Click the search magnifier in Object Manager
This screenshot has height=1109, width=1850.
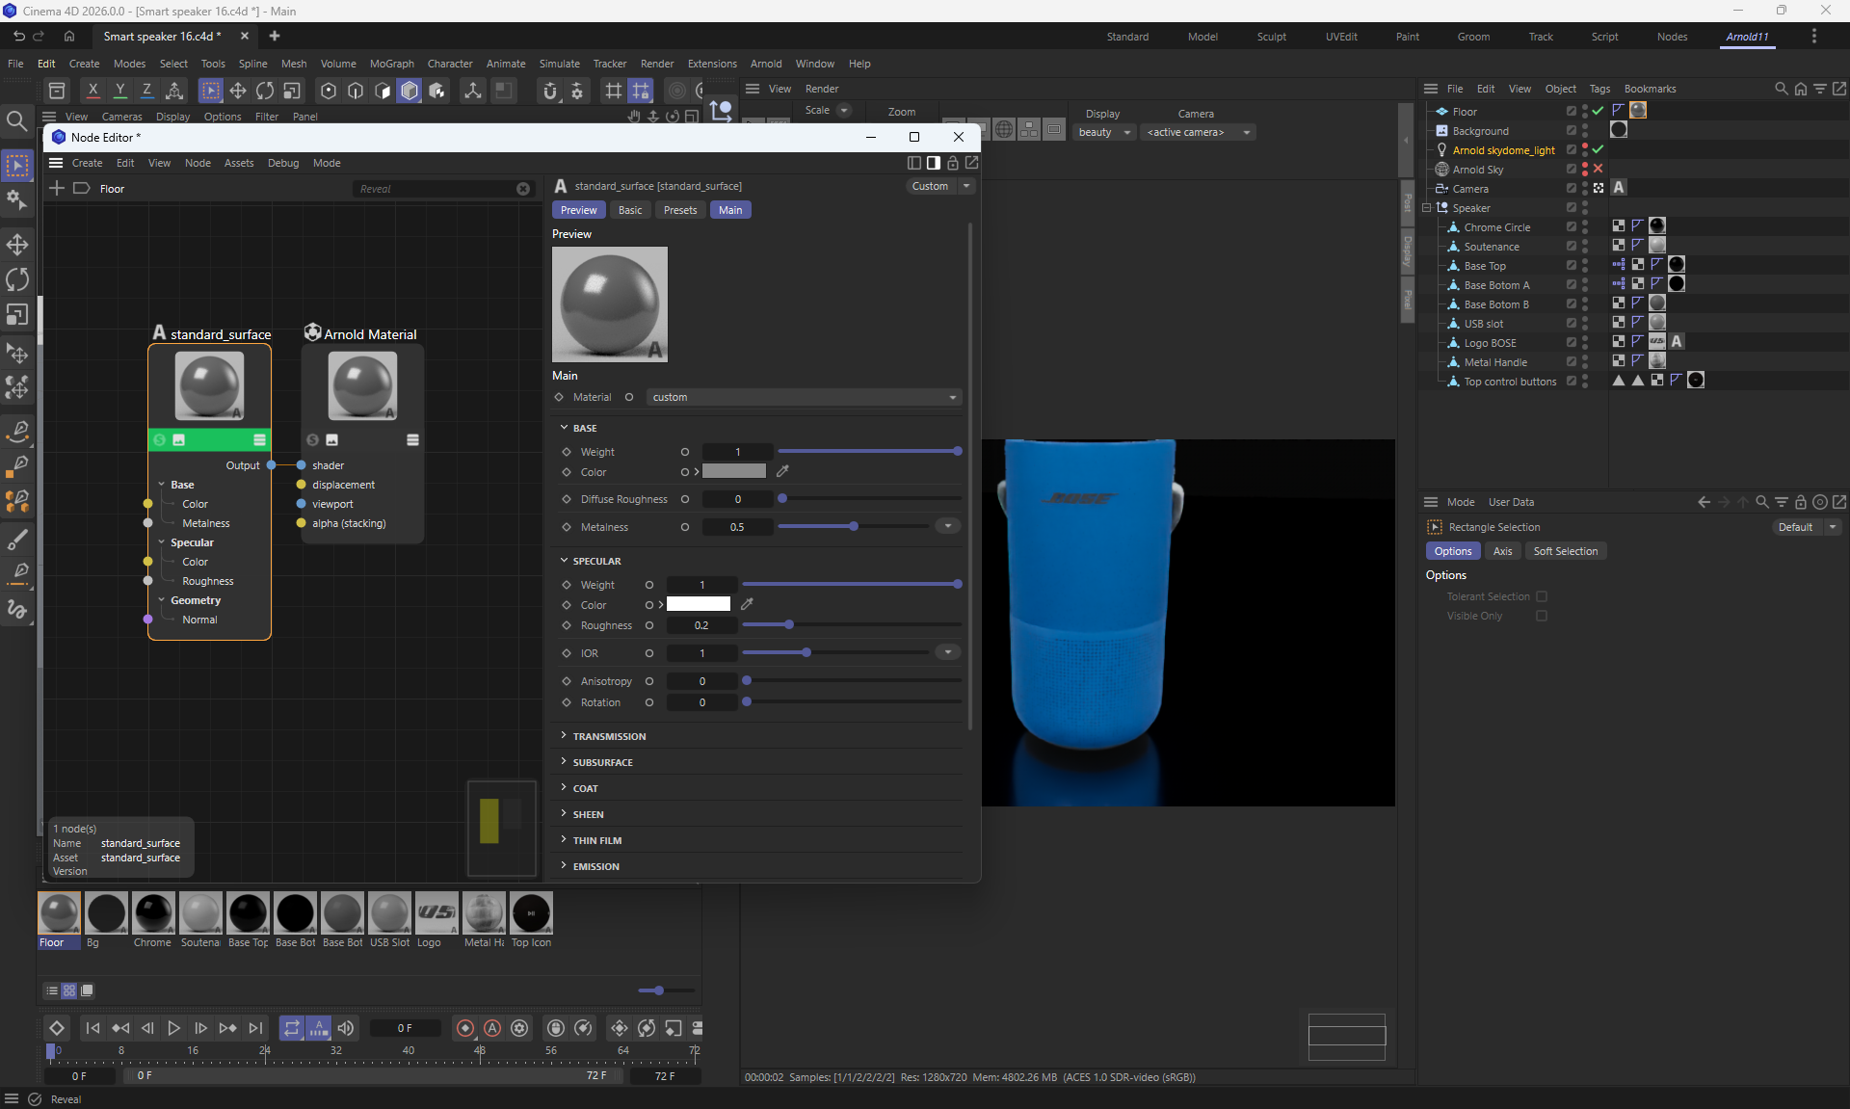click(x=1781, y=89)
